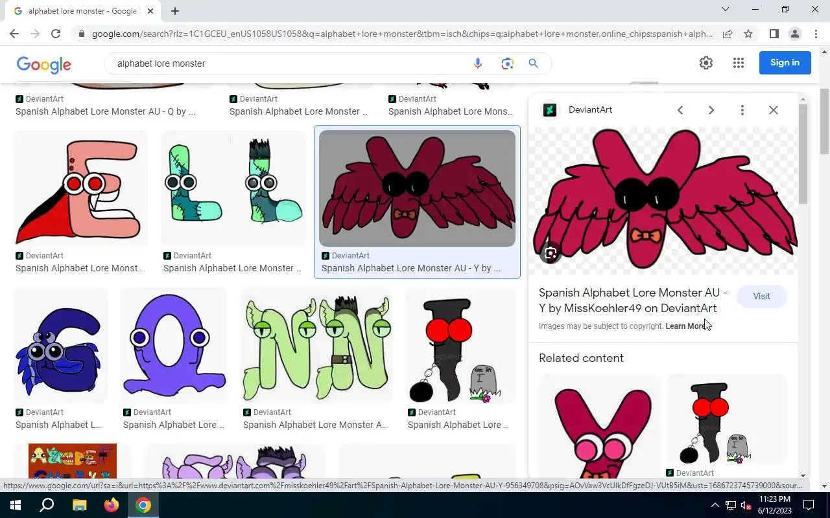The height and width of the screenshot is (518, 830).
Task: Select the winged Y monster thumbnail in results
Action: (417, 188)
